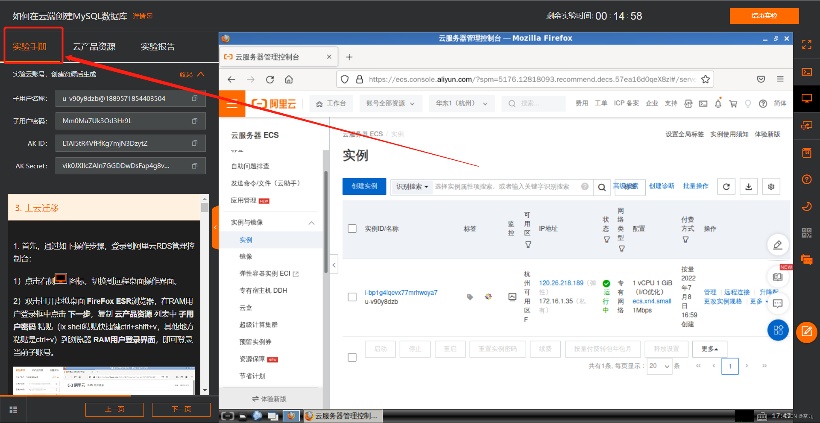This screenshot has height=423, width=820.
Task: Click the blue 创建实例 button
Action: 364,186
